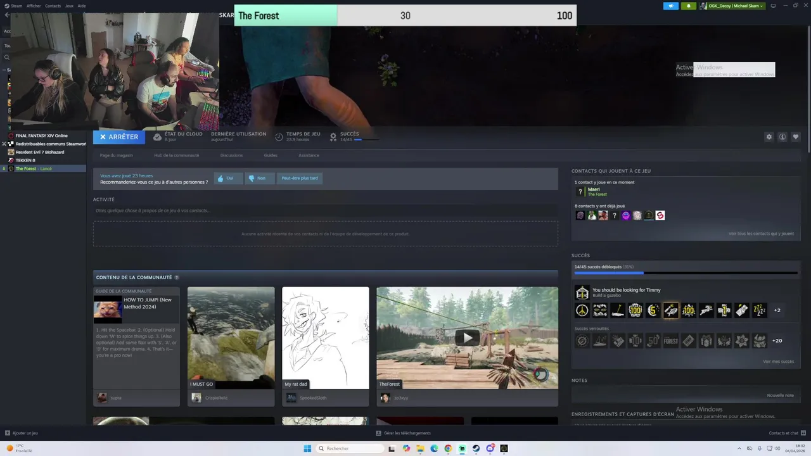The width and height of the screenshot is (811, 456).
Task: Stop the game with ARRÊTER button
Action: click(119, 137)
